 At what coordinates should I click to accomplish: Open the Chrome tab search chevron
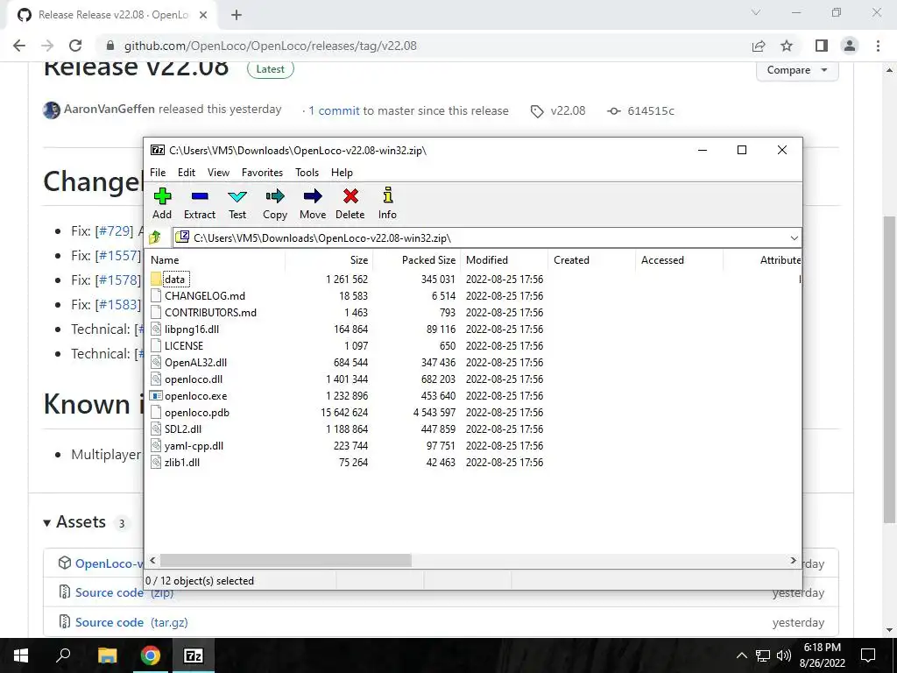click(756, 12)
